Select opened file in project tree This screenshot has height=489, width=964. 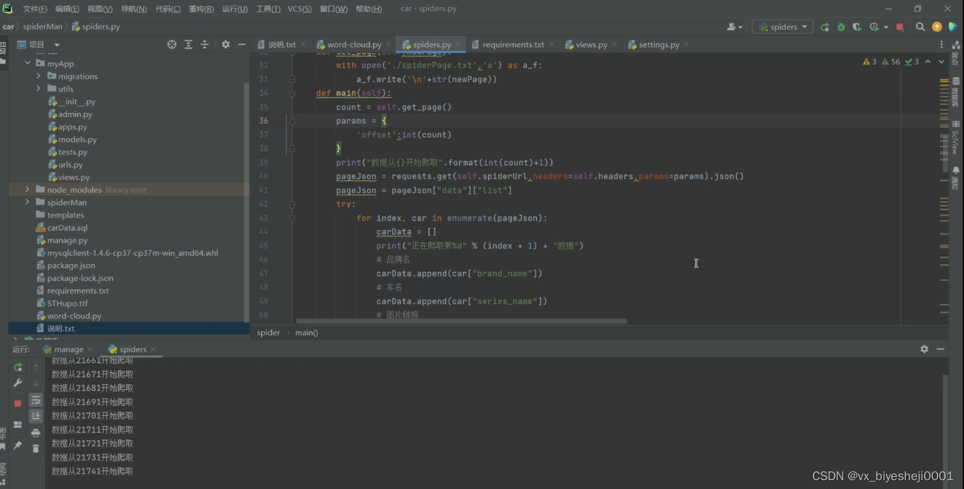point(172,44)
